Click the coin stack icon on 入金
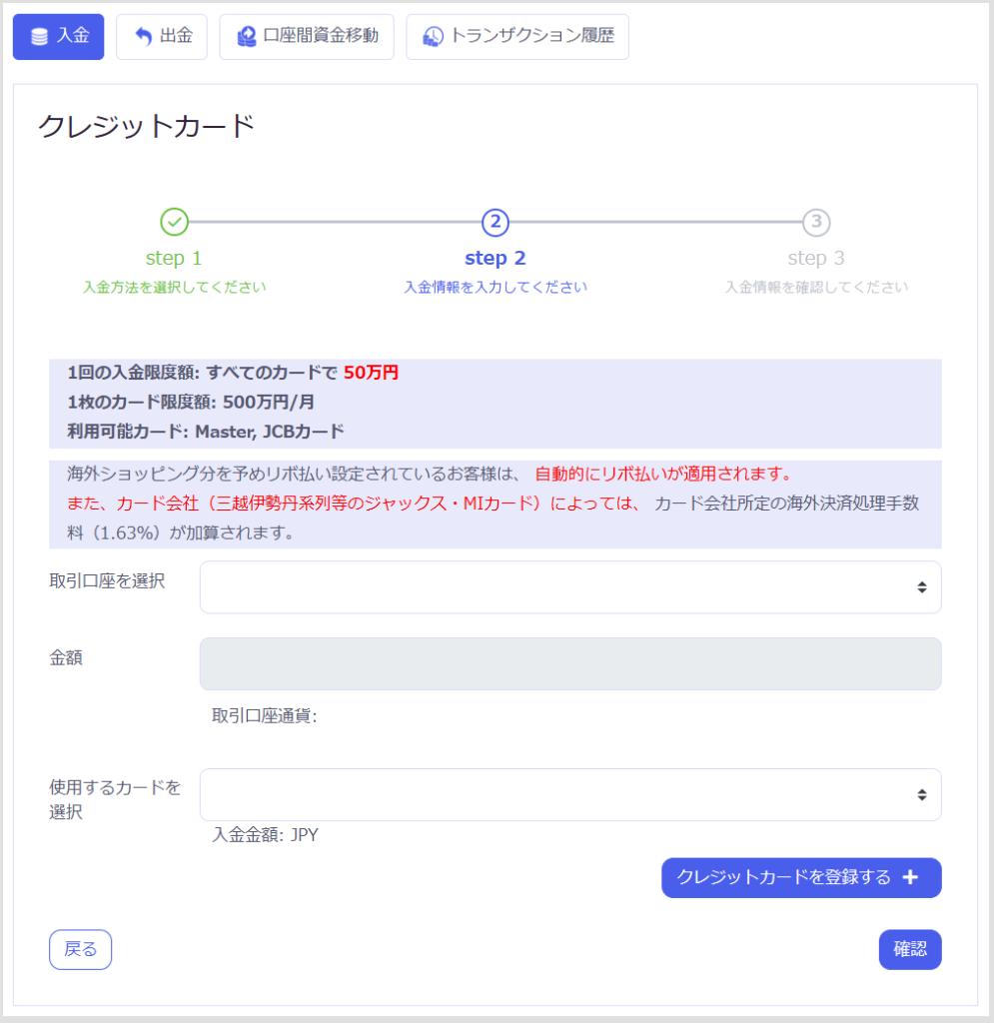 [x=39, y=37]
